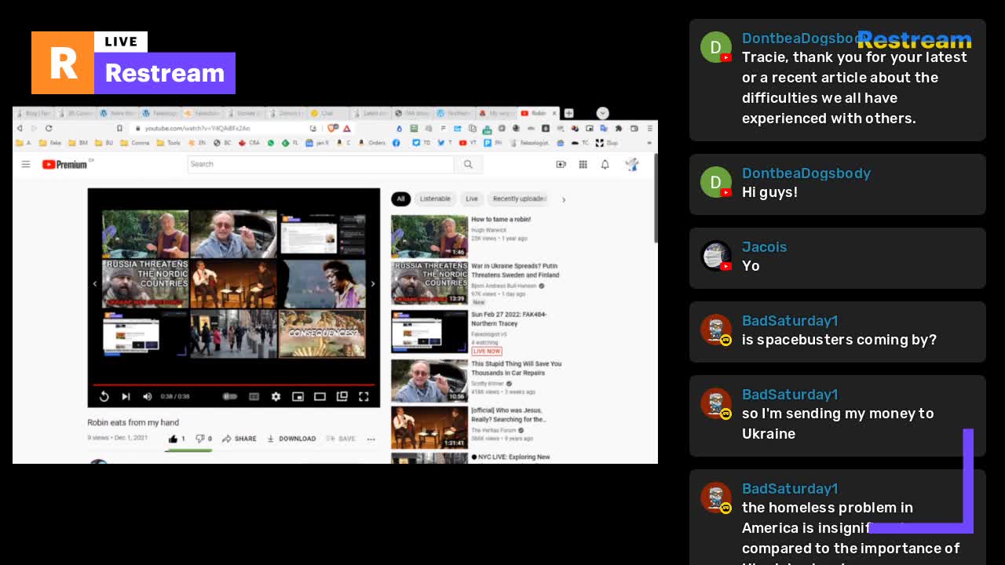1005x565 pixels.
Task: Open DontbeaDogsbody avatar on Hi guys! message
Action: (715, 182)
